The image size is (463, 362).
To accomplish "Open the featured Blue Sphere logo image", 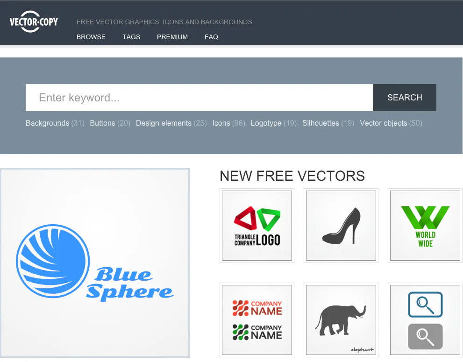I will point(95,263).
